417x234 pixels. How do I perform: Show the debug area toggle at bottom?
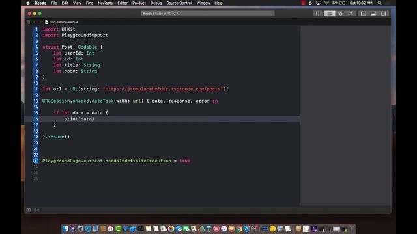[x=29, y=210]
